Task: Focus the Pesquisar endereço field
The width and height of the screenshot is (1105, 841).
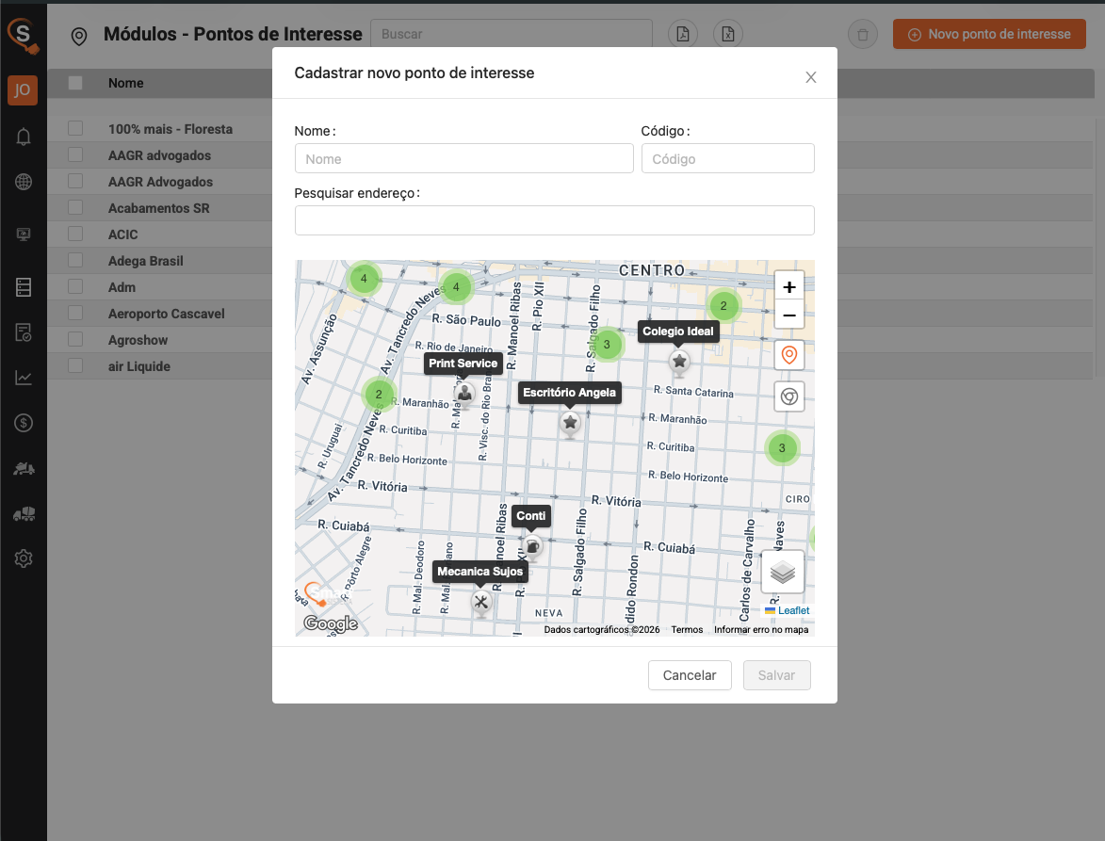Action: (x=555, y=220)
